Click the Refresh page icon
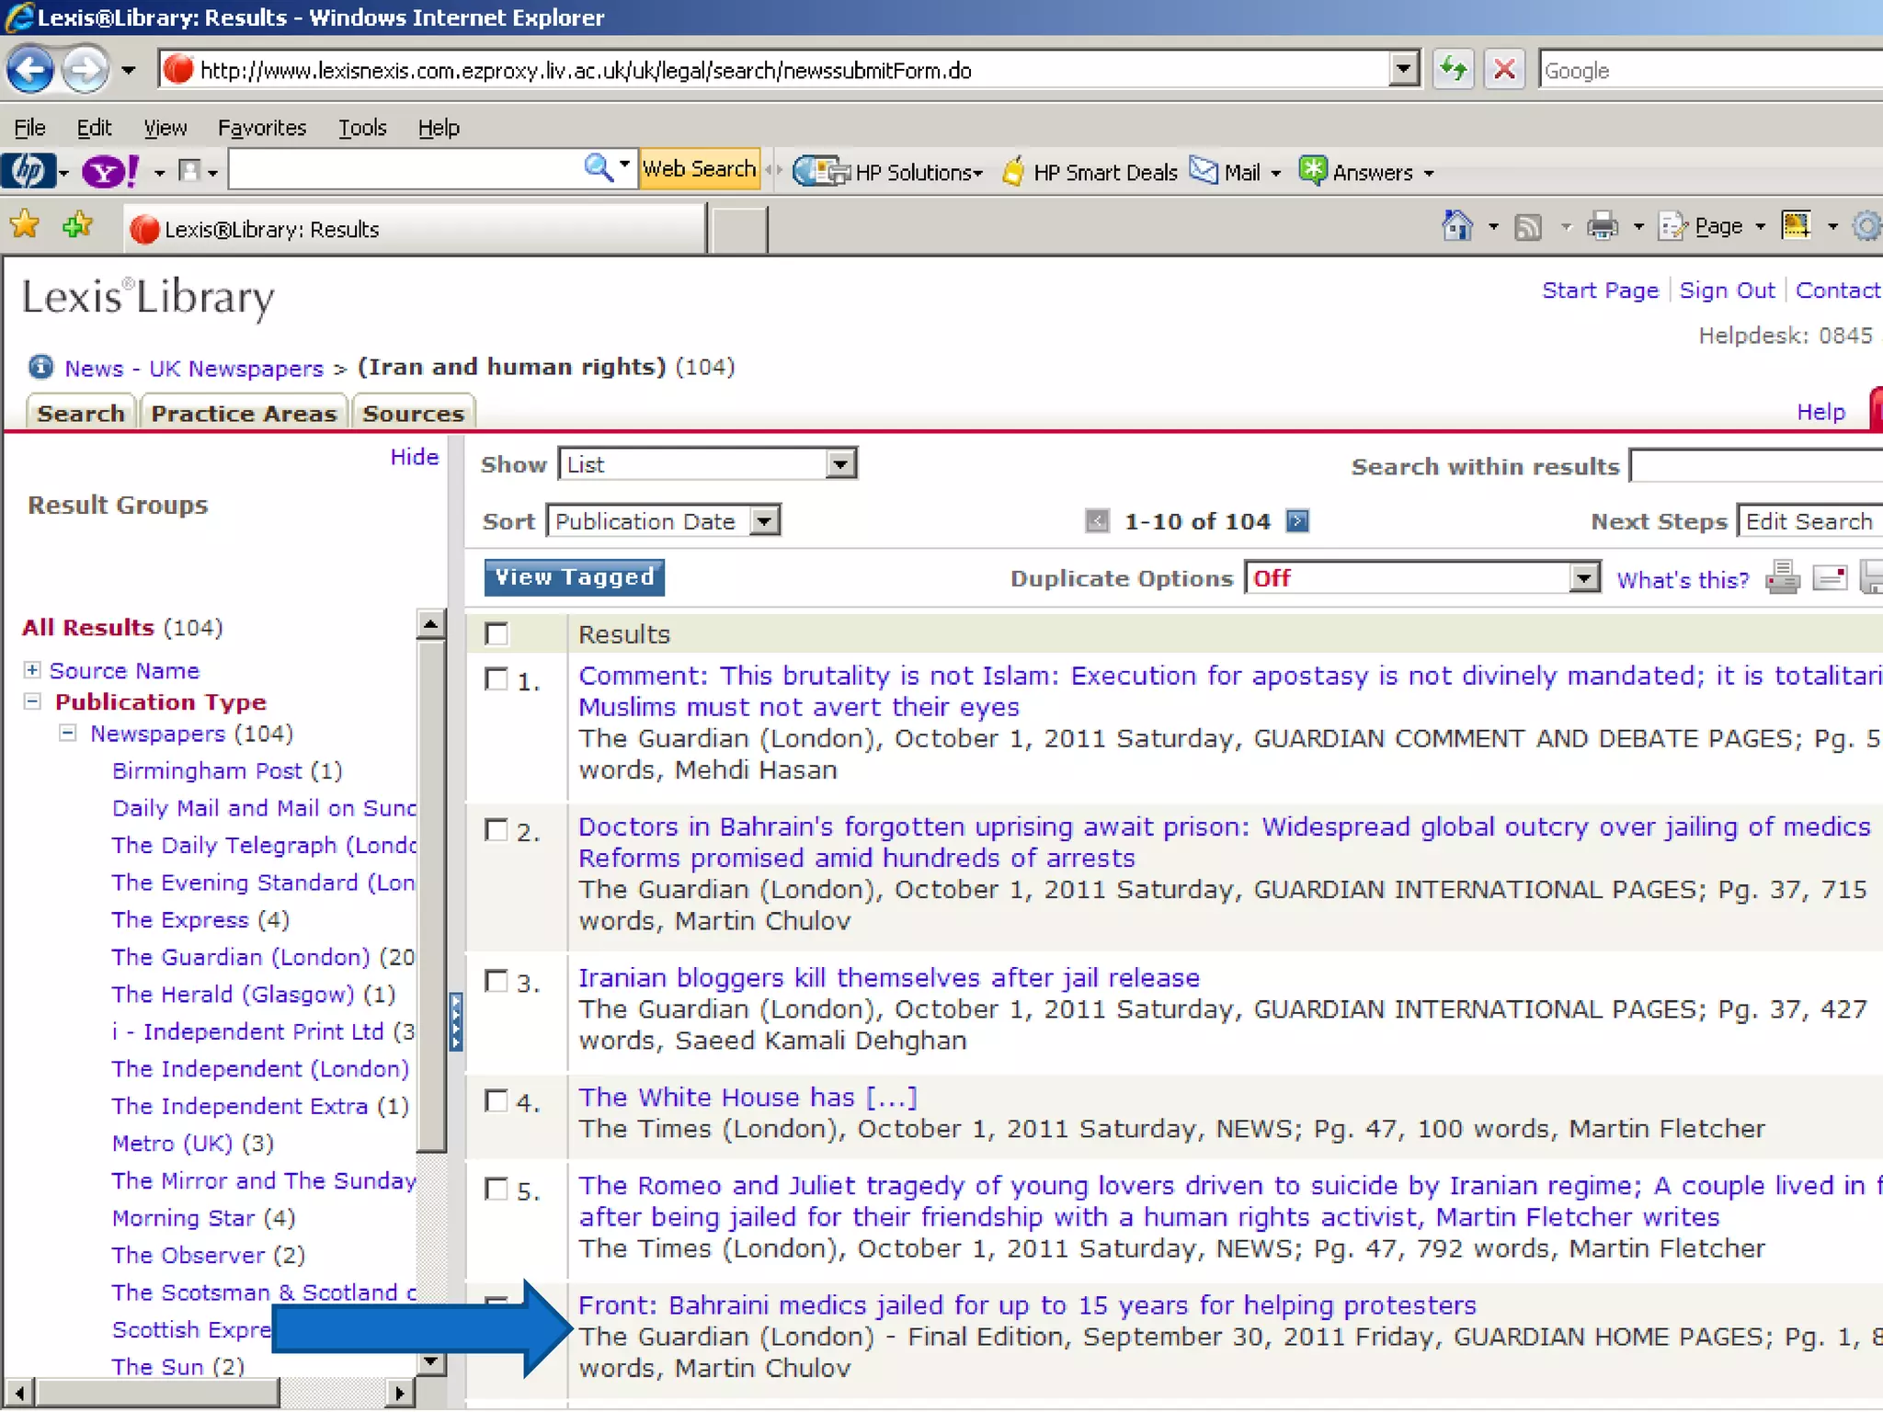Screen dimensions: 1883x1412 coord(1453,70)
